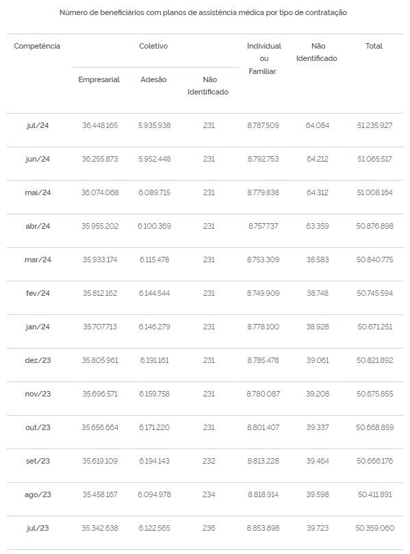This screenshot has width=410, height=554.
Task: Click the Empresarial sub-column header
Action: (x=99, y=79)
